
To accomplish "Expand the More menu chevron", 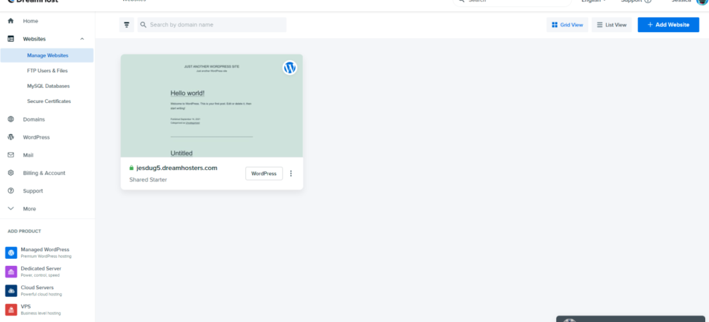I will point(11,209).
